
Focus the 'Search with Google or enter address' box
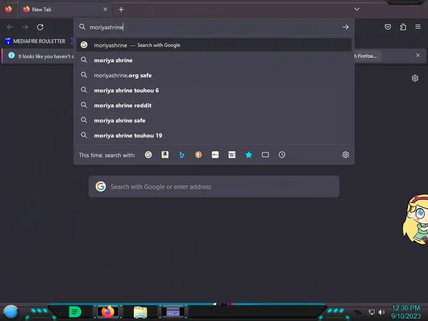pos(214,187)
